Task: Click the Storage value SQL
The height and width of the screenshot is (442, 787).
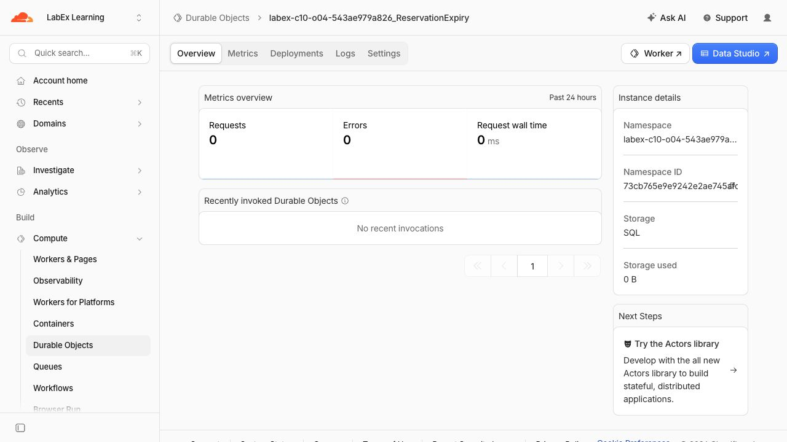Action: tap(631, 233)
